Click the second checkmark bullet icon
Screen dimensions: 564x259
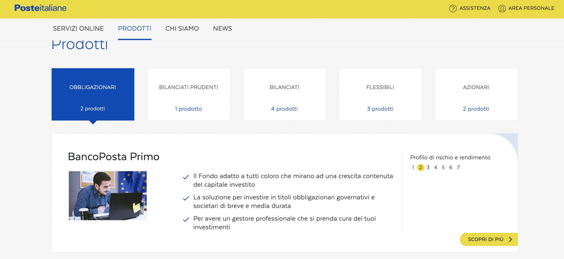[186, 199]
